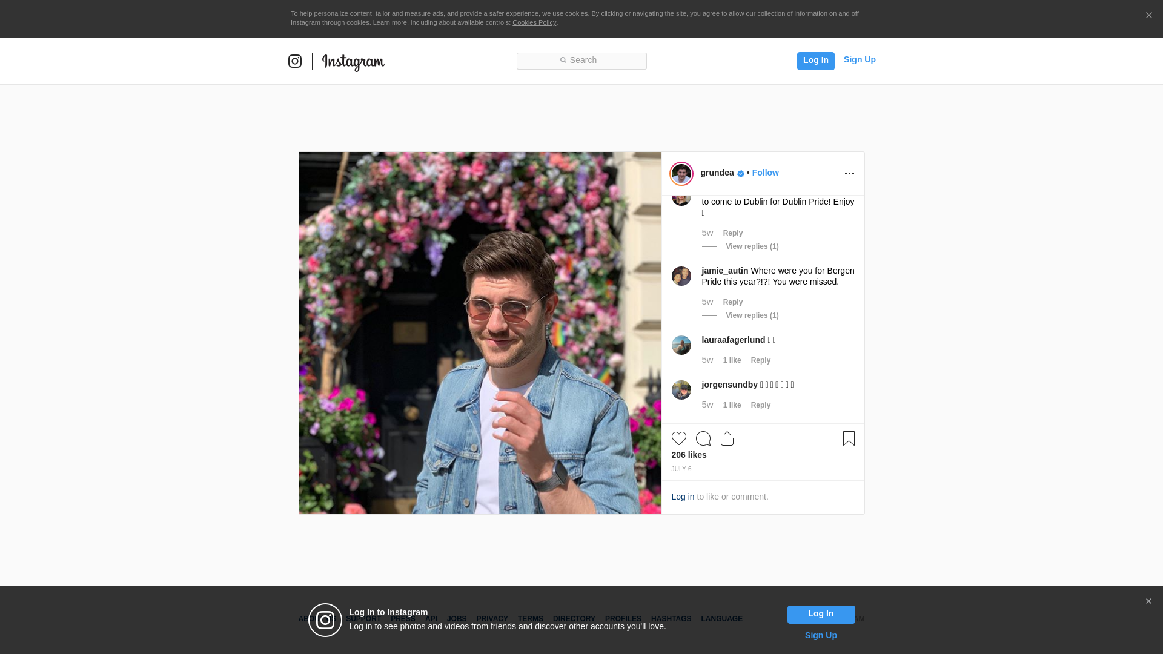
Task: Open the header Sign Up link
Action: [859, 59]
